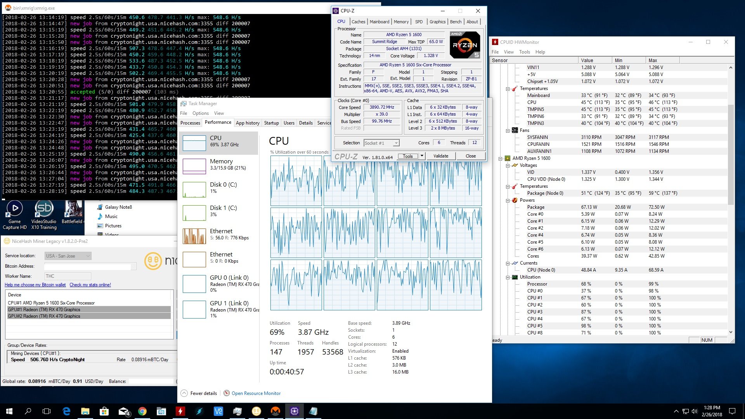The width and height of the screenshot is (745, 419).
Task: Click the Worker Name field showing THC
Action: (x=68, y=276)
